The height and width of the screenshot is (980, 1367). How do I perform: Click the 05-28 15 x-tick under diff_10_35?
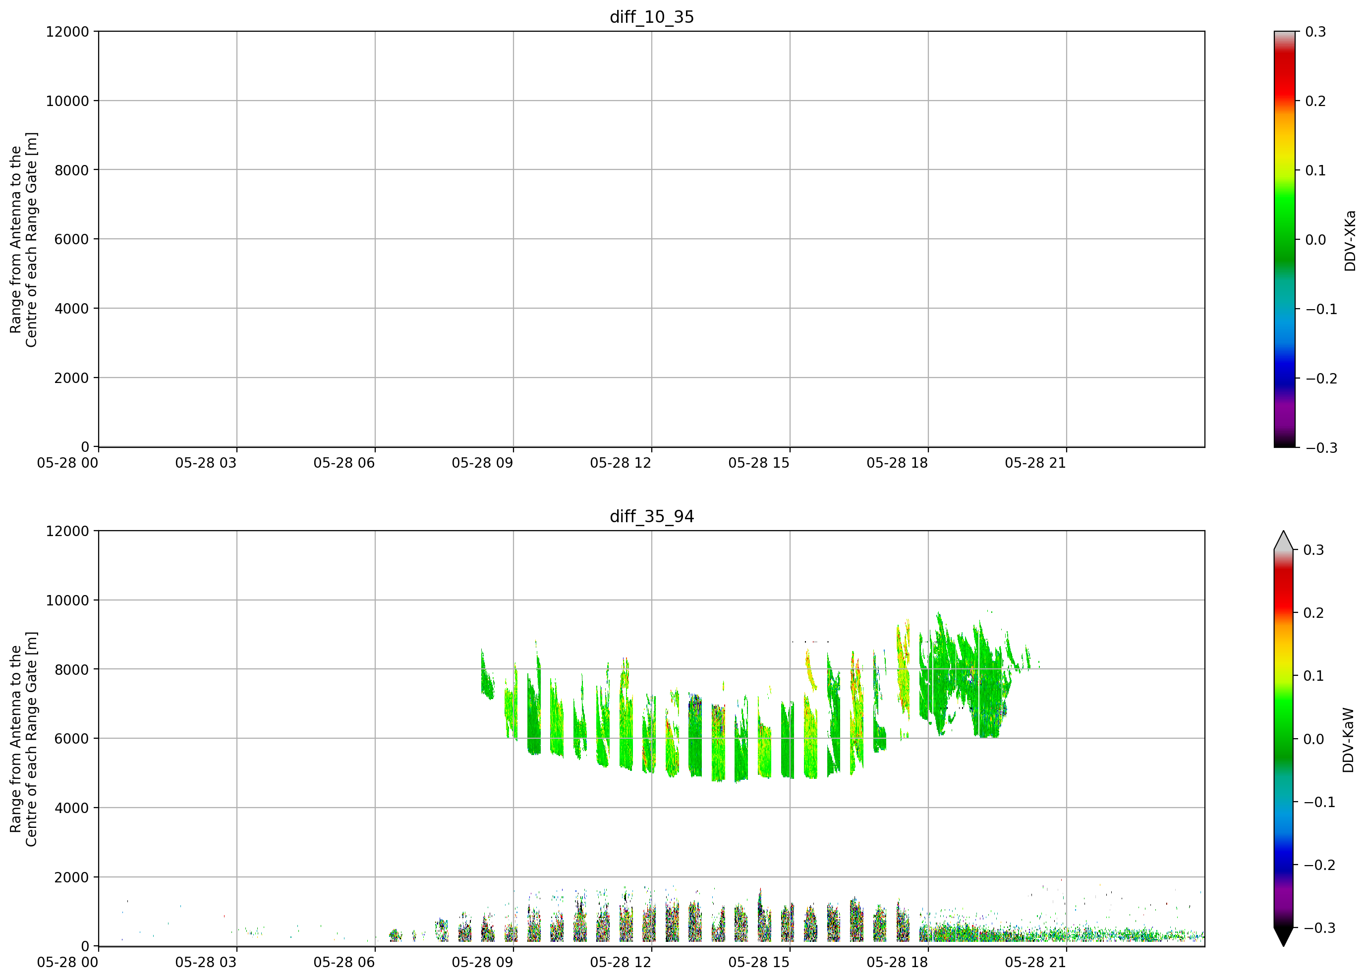759,463
